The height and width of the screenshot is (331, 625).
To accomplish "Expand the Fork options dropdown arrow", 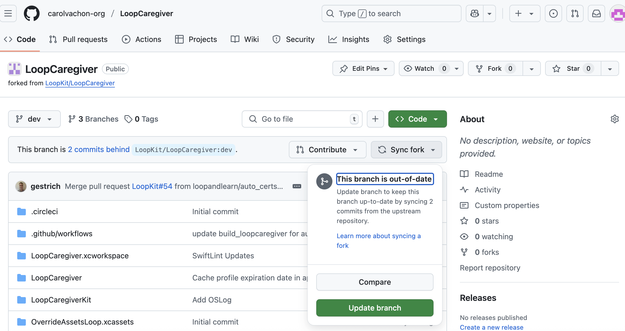I will pyautogui.click(x=532, y=69).
